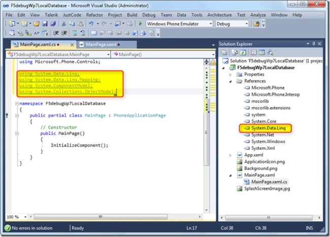Close the Solution Explorer panel
Image resolution: width=330 pixels, height=237 pixels.
coord(320,44)
